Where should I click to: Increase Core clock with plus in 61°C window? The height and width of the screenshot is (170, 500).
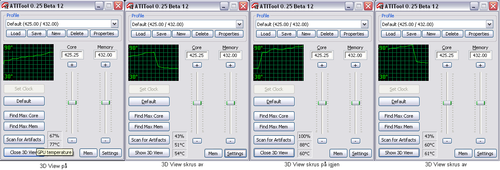pos(447,65)
